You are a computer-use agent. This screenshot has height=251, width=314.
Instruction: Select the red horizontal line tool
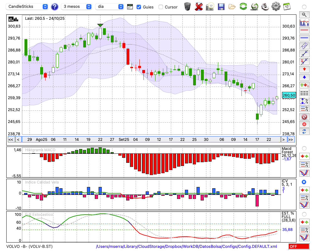click(304, 30)
